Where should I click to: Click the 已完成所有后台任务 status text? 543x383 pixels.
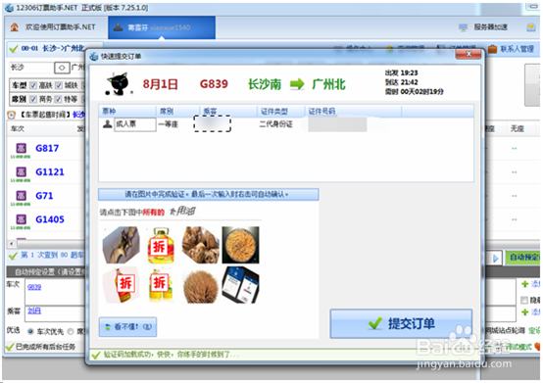[45, 347]
